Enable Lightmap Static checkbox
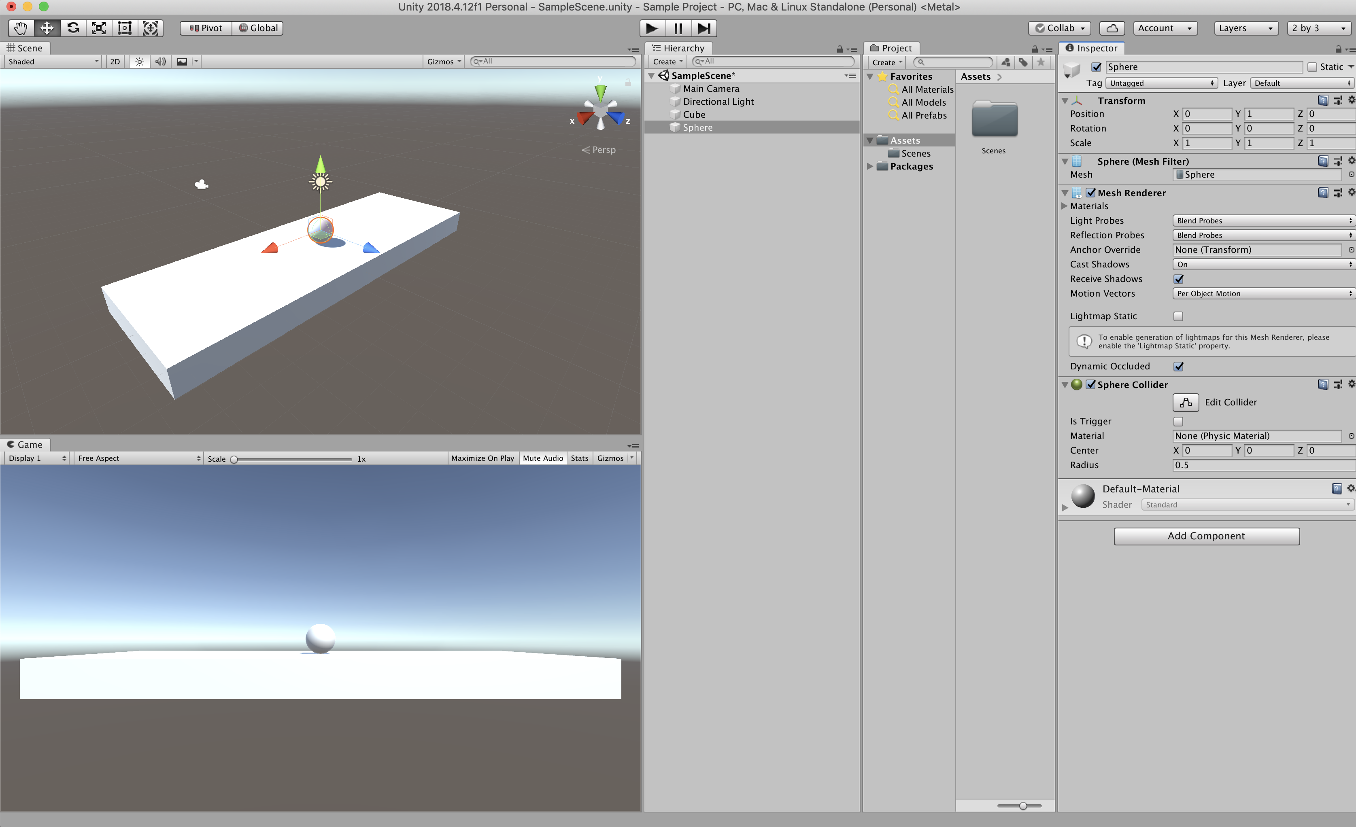The height and width of the screenshot is (827, 1356). [x=1178, y=316]
